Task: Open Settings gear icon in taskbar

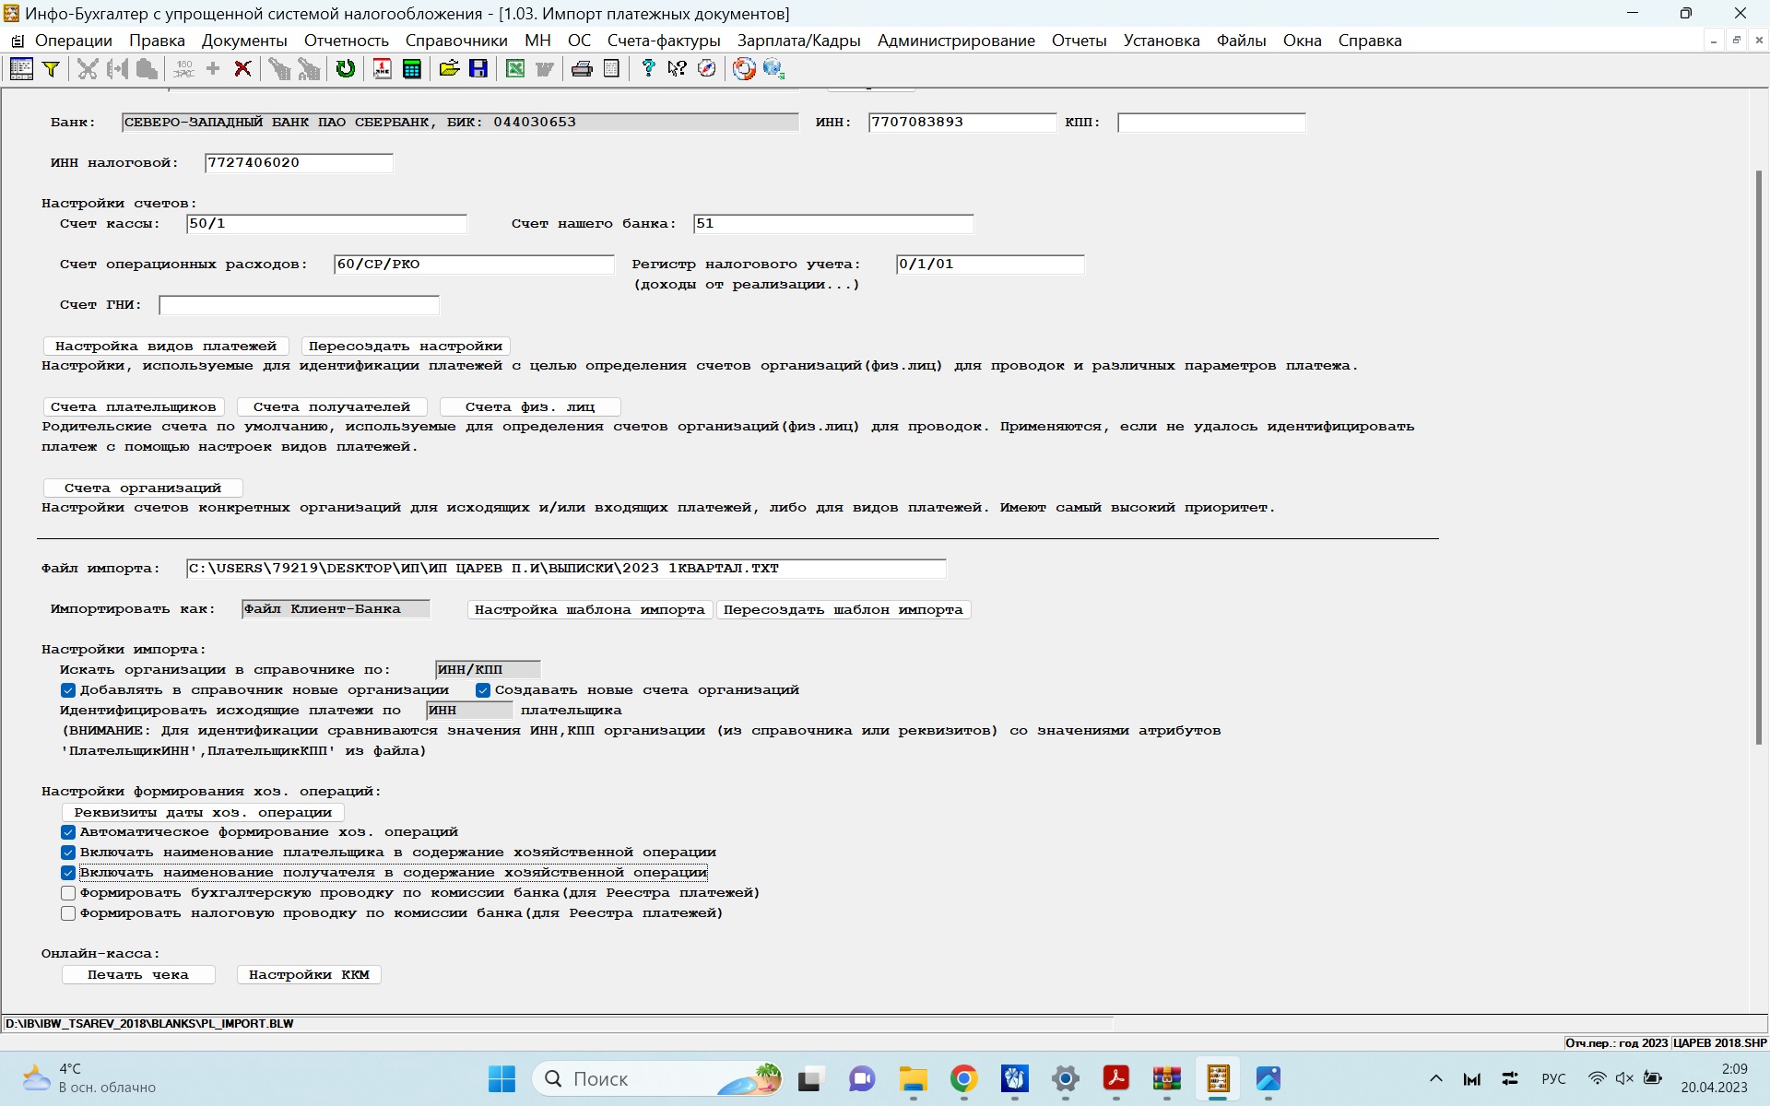Action: (x=1065, y=1078)
